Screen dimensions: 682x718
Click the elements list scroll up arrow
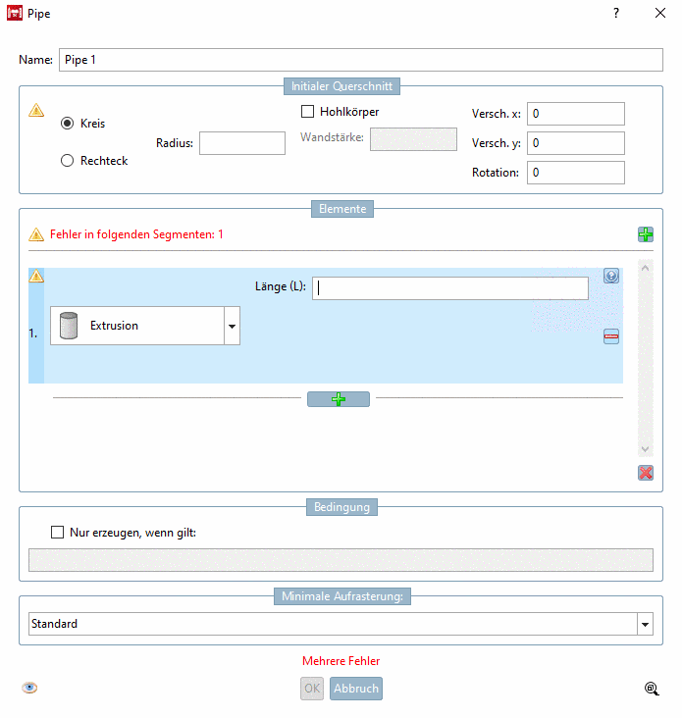(646, 268)
